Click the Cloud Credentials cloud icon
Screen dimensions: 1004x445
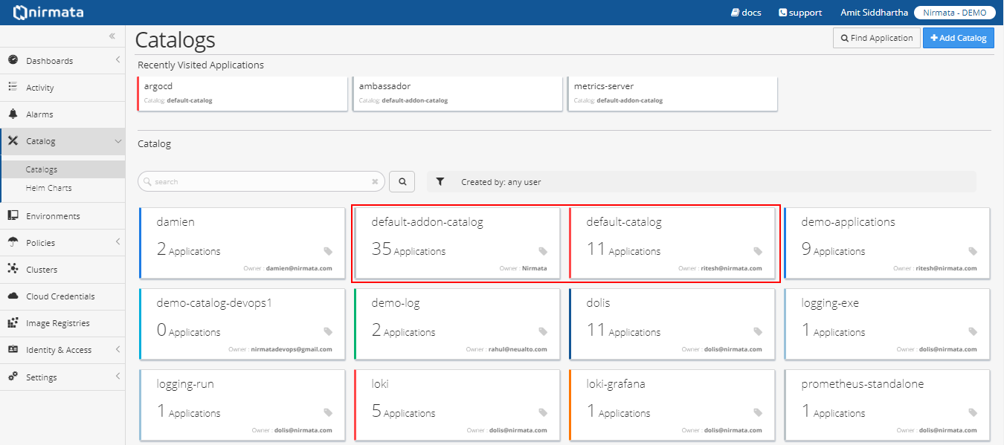pyautogui.click(x=13, y=296)
